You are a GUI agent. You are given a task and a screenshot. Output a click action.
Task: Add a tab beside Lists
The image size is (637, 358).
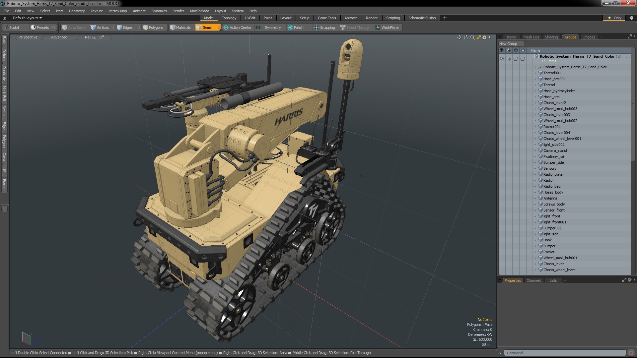pos(565,280)
